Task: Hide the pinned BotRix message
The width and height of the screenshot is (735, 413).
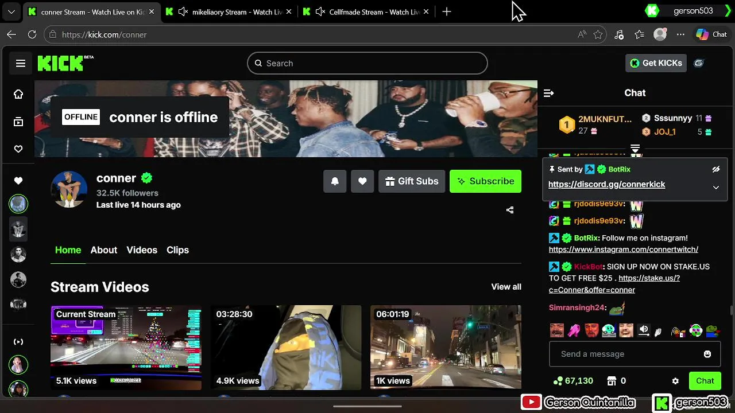Action: click(x=715, y=169)
